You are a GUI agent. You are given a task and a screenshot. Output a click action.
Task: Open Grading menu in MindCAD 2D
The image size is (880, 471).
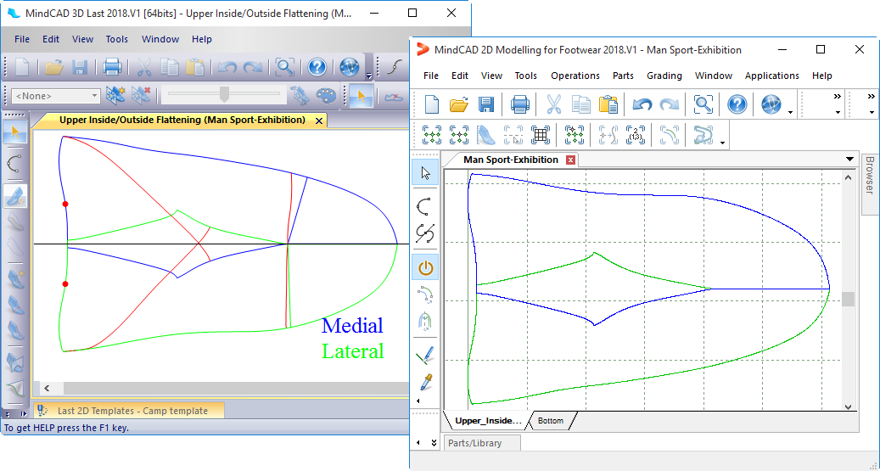[x=664, y=76]
